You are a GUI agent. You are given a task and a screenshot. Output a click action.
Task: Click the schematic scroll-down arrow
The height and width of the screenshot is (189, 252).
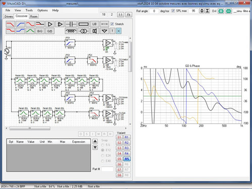[130, 124]
